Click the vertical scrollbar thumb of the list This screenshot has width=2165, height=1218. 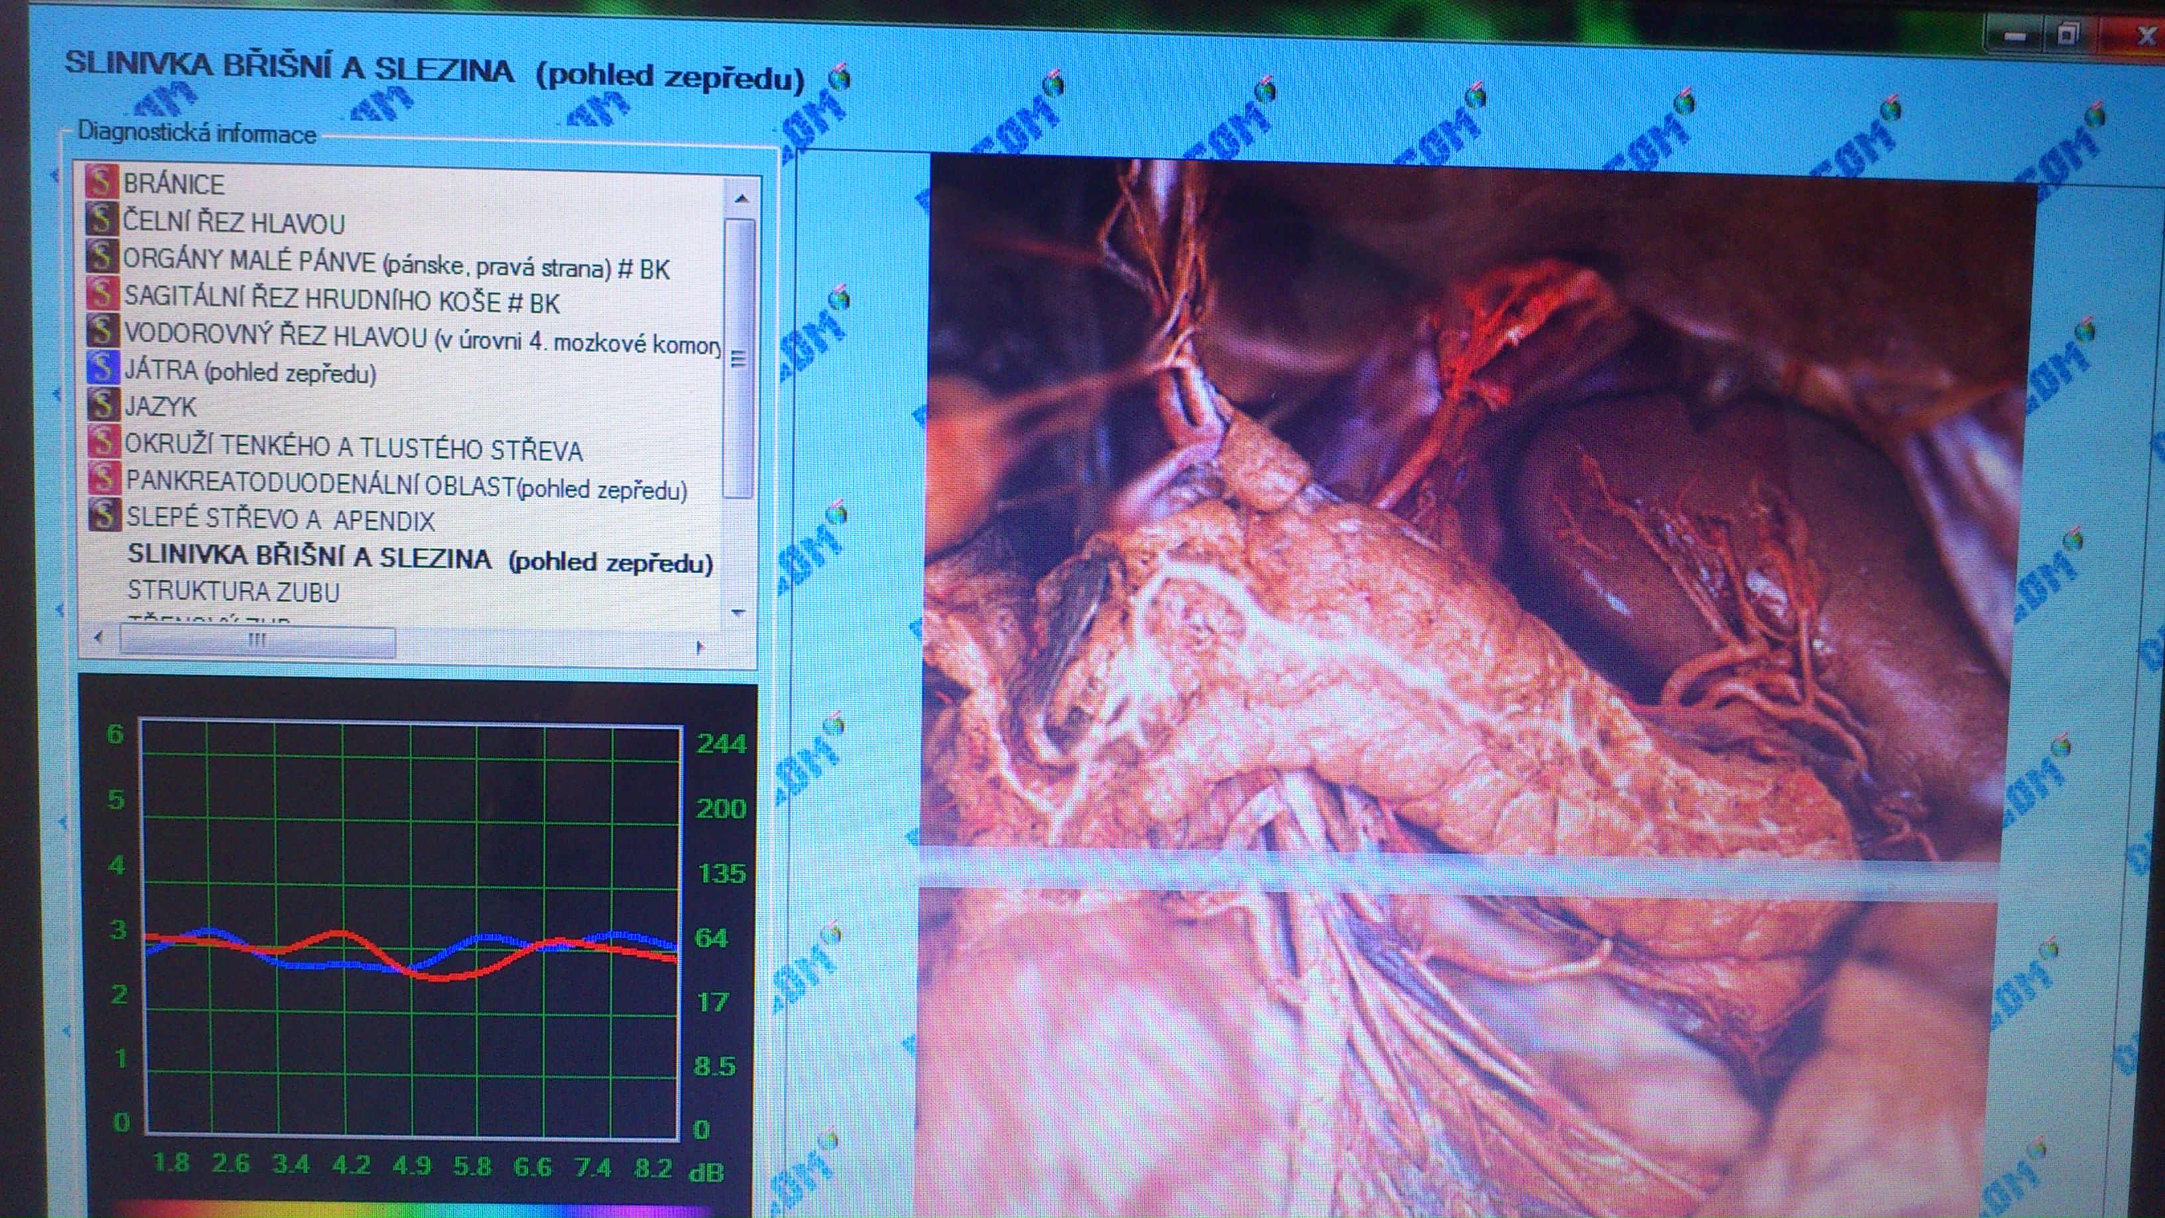point(740,358)
